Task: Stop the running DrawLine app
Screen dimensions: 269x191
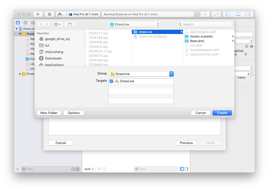Action: pyautogui.click(x=49, y=14)
